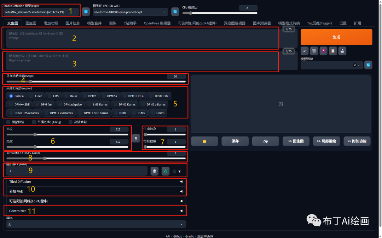
Task: Open the 模型合并 tab
Action: pos(94,23)
